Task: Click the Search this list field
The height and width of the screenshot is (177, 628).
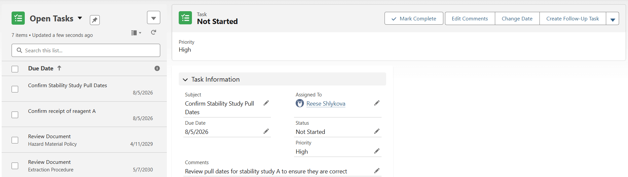Action: point(86,50)
